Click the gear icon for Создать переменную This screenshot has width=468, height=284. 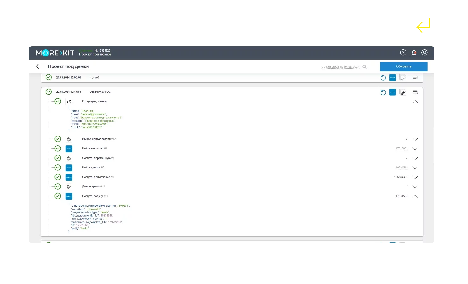pyautogui.click(x=69, y=158)
